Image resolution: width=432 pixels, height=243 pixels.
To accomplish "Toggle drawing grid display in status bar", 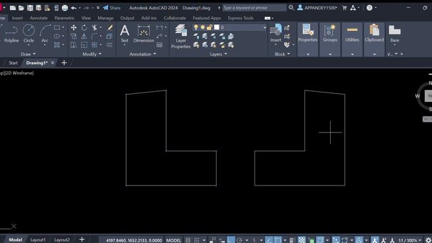I will pyautogui.click(x=188, y=240).
